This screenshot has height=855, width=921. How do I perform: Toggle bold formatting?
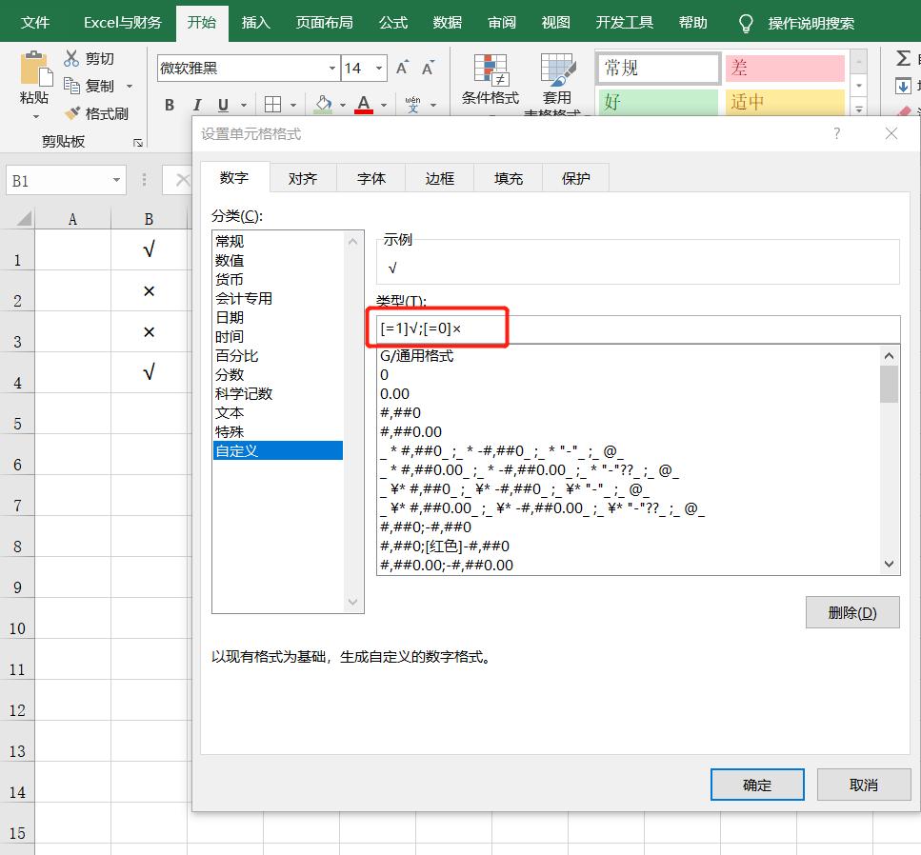pyautogui.click(x=169, y=105)
